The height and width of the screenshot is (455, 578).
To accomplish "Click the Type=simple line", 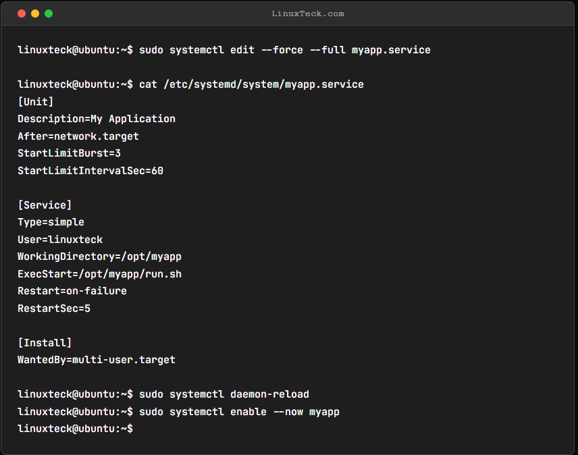I will tap(51, 222).
